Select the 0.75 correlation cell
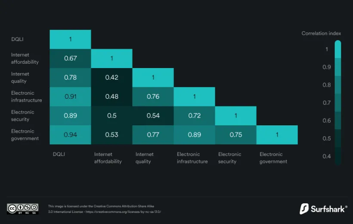 point(236,135)
